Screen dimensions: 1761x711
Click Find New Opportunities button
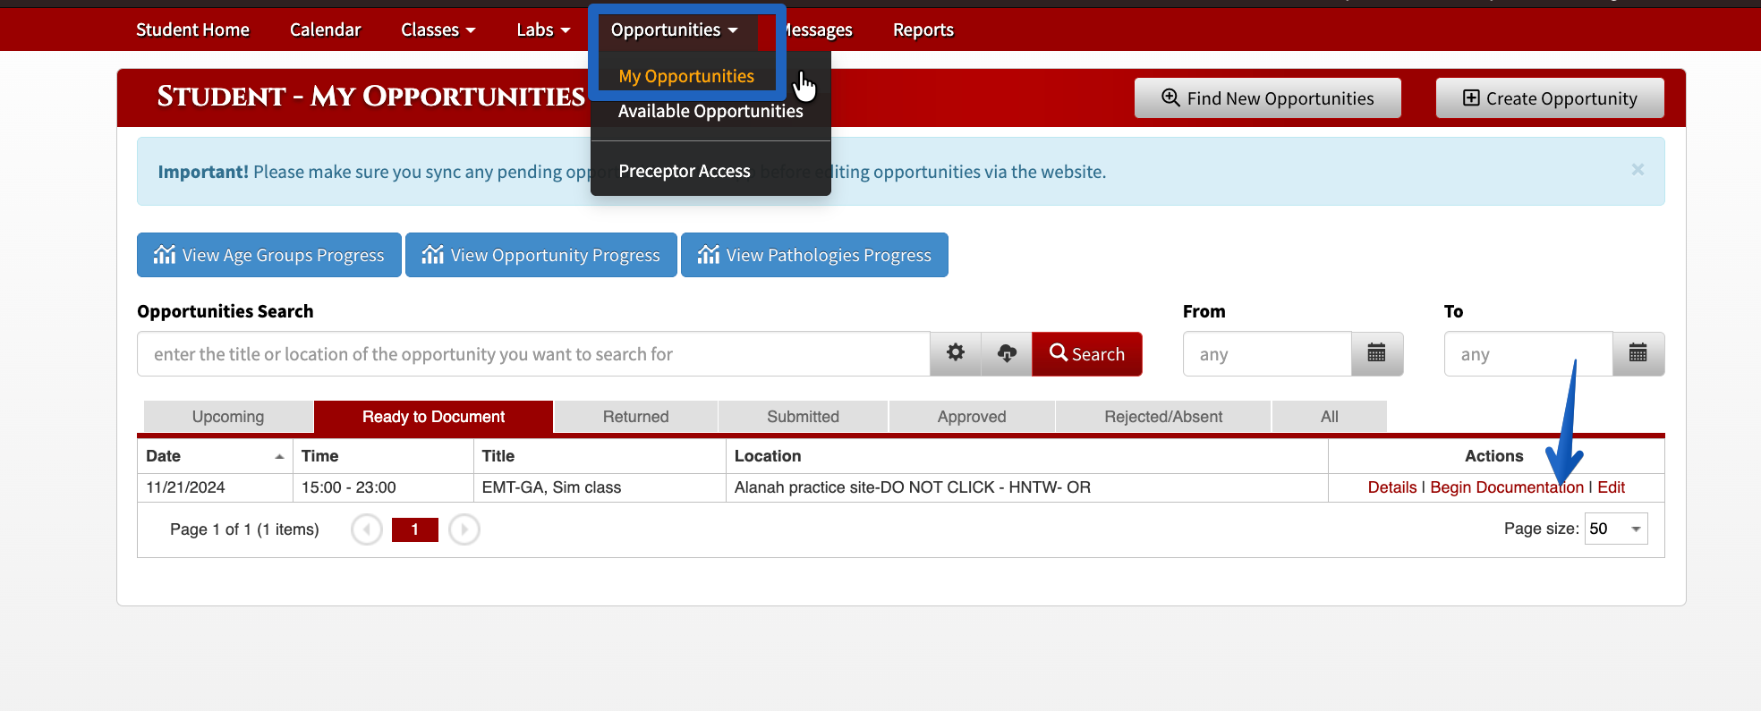coord(1267,98)
